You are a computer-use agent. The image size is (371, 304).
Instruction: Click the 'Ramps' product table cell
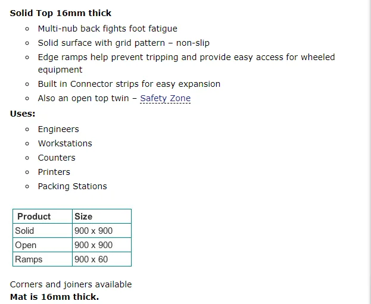tap(29, 259)
